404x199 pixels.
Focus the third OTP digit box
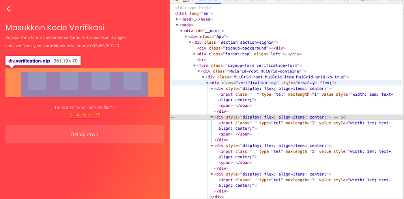[101, 81]
